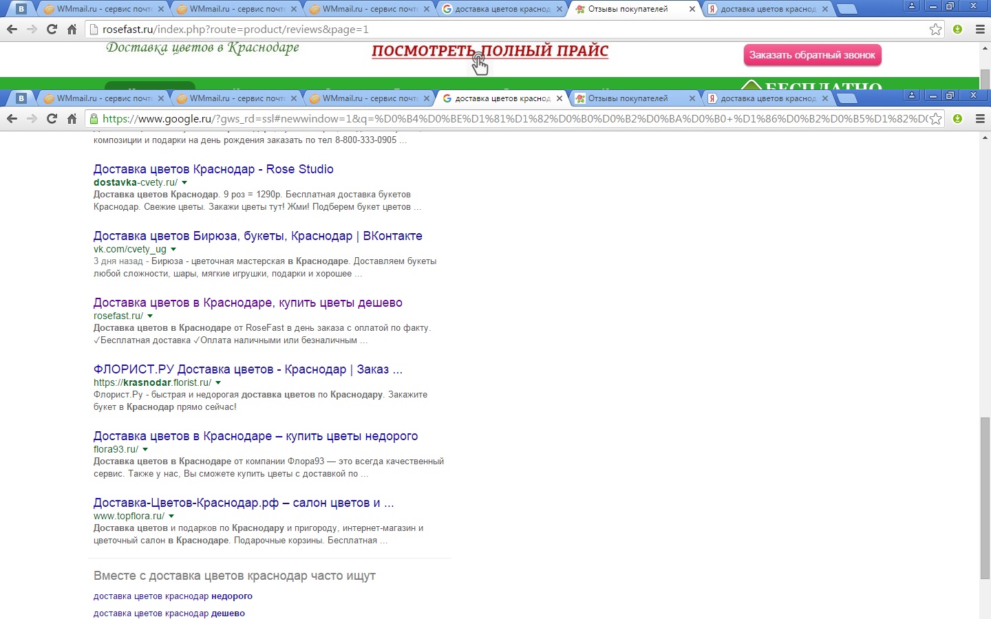Bookmark the rosefast.ru page with the star
This screenshot has width=991, height=619.
coord(935,30)
